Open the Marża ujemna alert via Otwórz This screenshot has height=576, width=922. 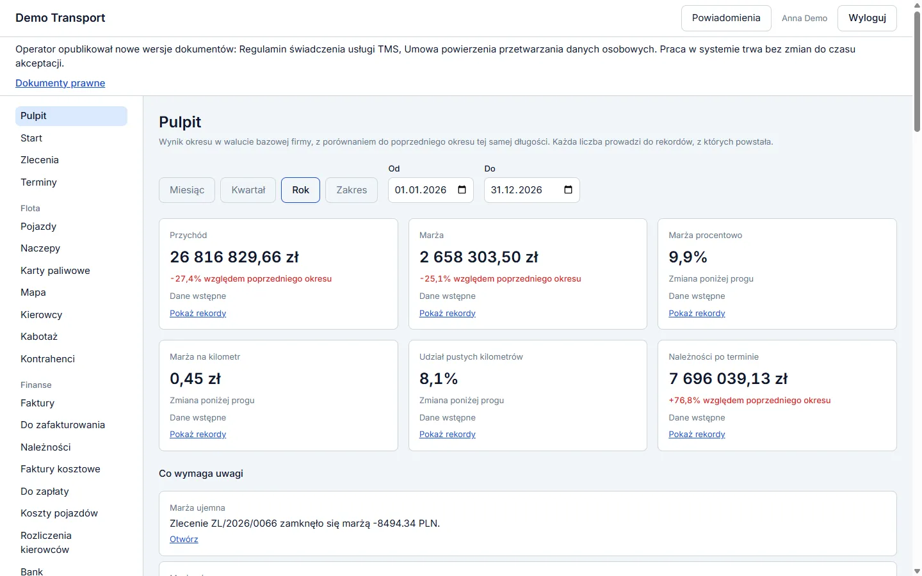[x=184, y=540]
